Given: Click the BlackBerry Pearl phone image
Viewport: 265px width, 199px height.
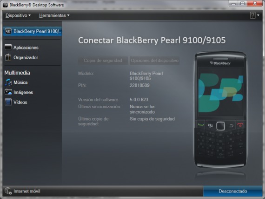Looking at the screenshot, I should pyautogui.click(x=220, y=110).
